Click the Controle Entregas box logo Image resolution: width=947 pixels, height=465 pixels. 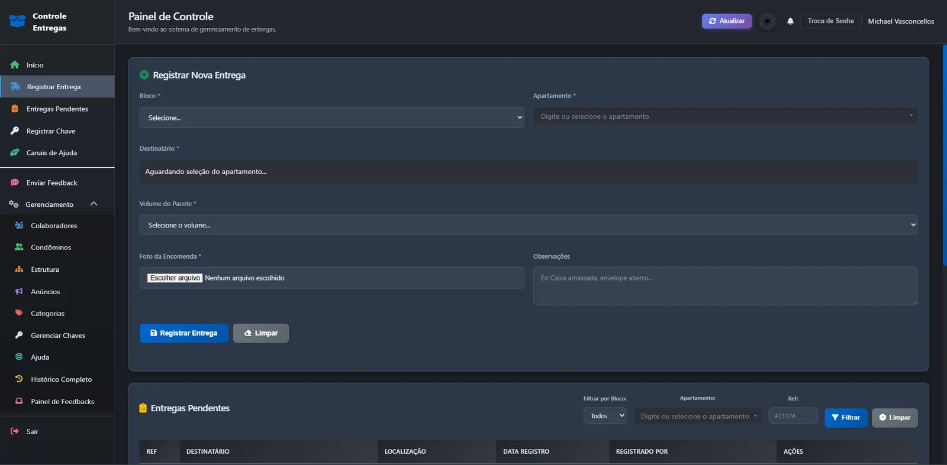(x=17, y=22)
